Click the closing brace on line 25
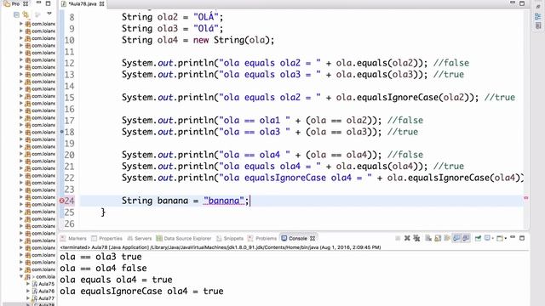Image resolution: width=545 pixels, height=306 pixels. [103, 212]
